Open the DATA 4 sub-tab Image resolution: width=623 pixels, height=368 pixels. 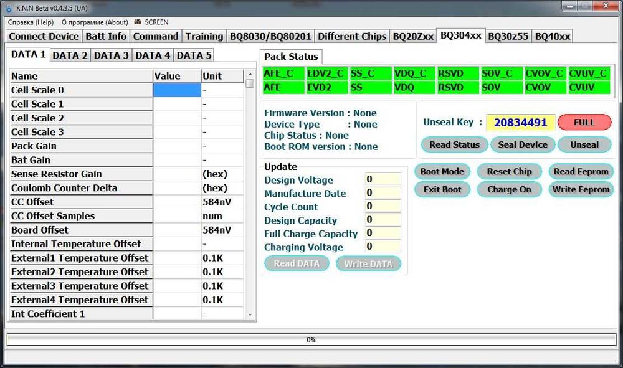coord(153,55)
